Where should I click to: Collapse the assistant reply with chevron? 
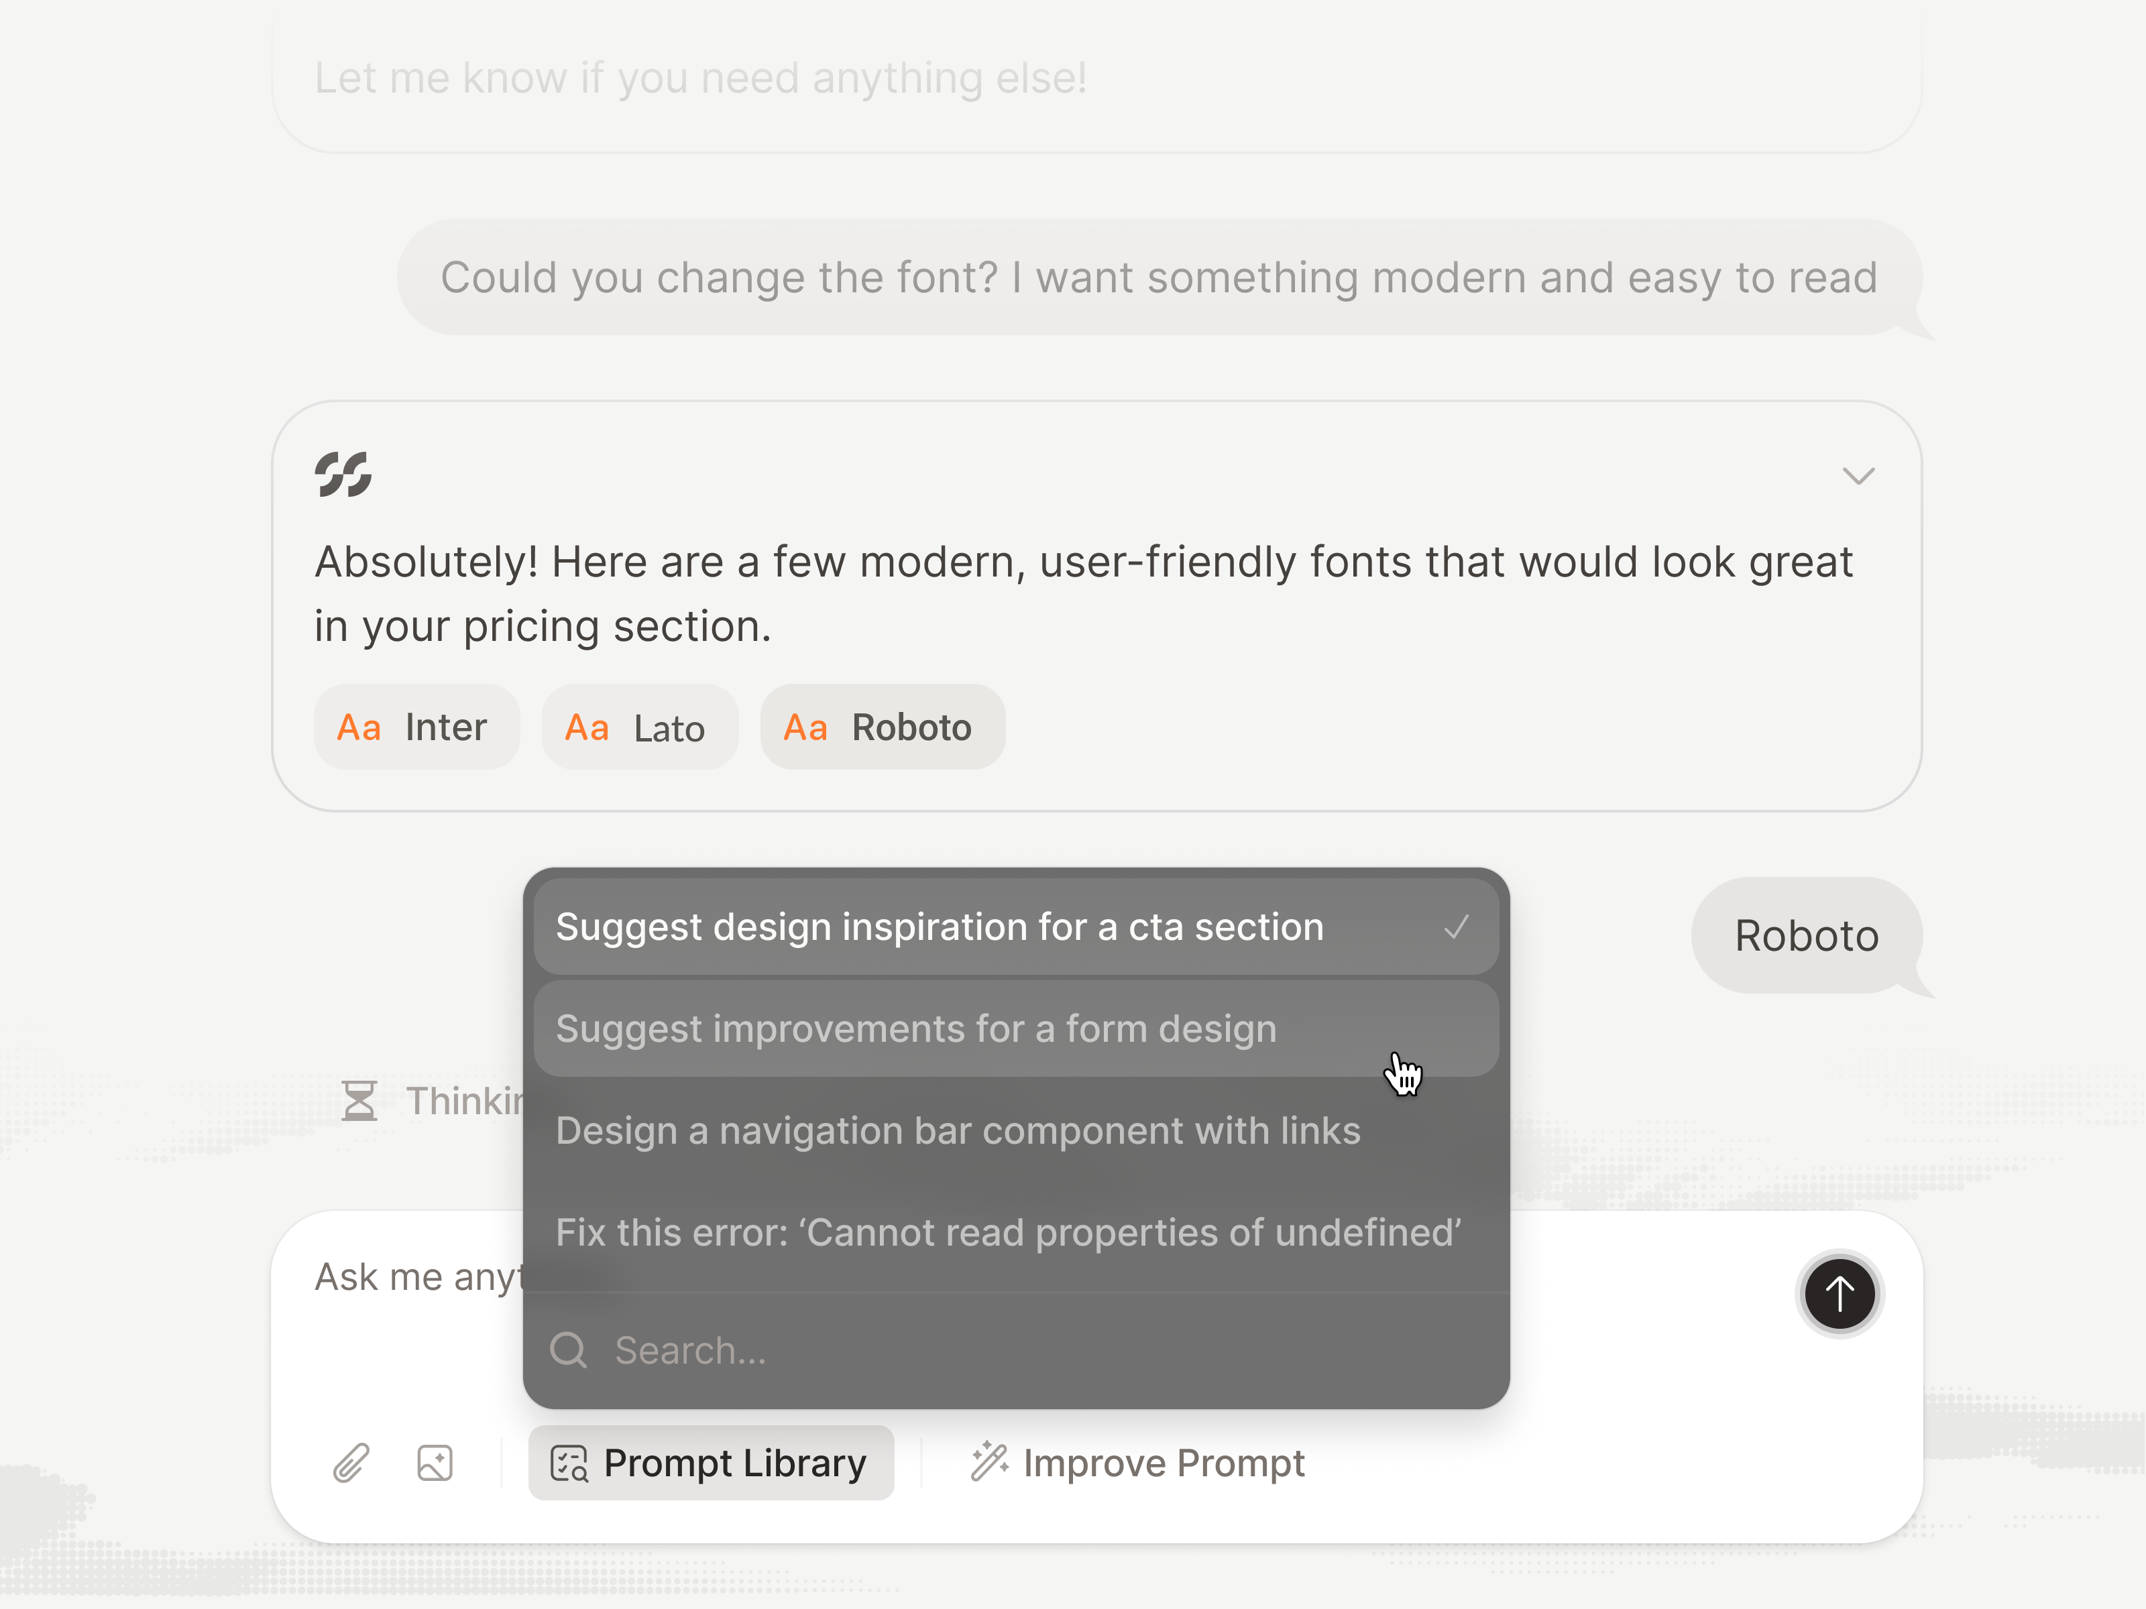coord(1858,475)
